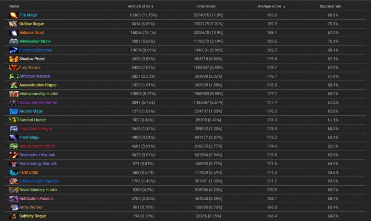Click the Feral Druid spec icon

[14, 173]
